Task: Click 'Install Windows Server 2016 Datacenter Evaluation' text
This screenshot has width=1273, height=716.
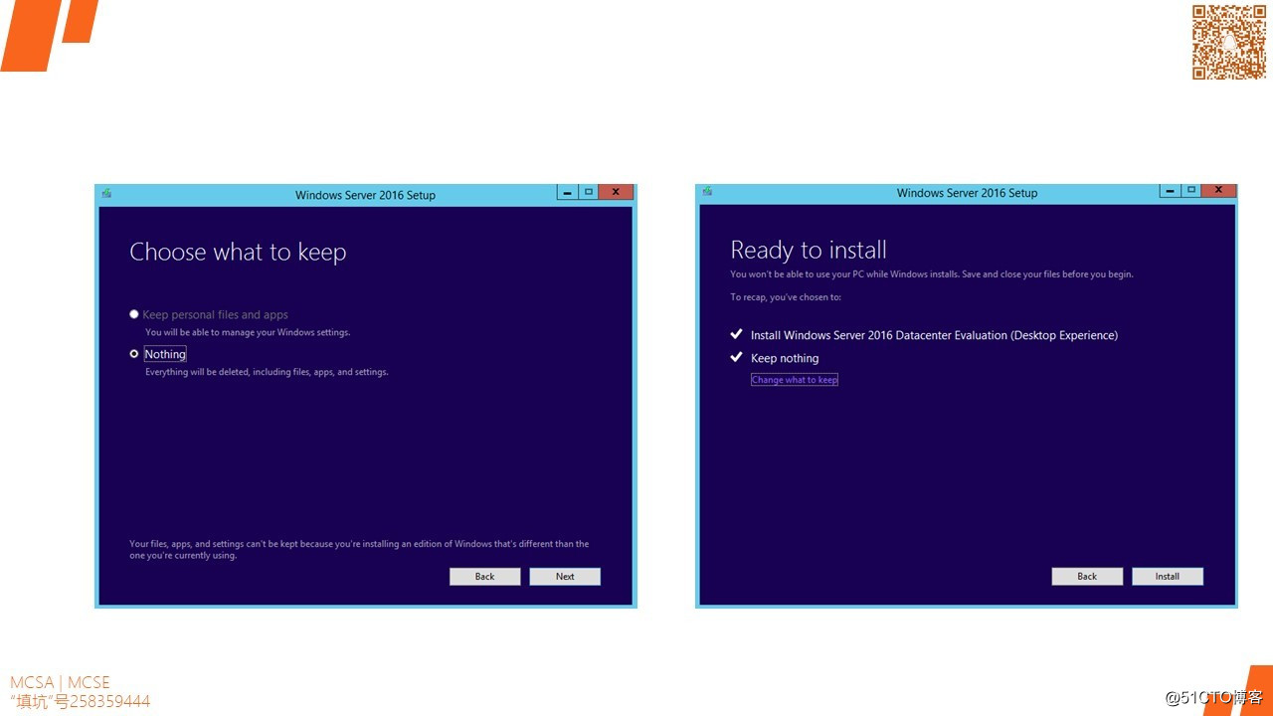Action: pyautogui.click(x=934, y=336)
